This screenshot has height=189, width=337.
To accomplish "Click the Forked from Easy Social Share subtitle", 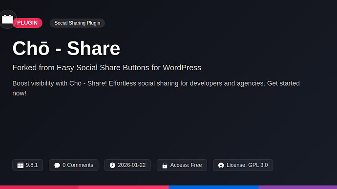I will point(107,68).
